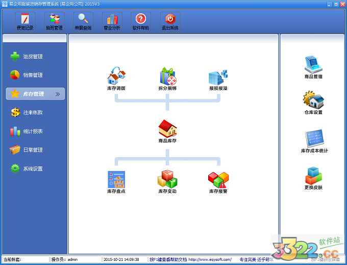Open 换班管理 shift management icon
Viewport: 347px width, 265px height.
54,21
